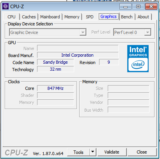
Task: Click the Tools button
Action: 78,152
